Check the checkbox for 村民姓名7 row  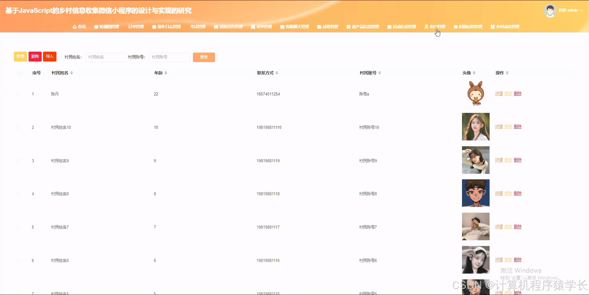(19, 227)
